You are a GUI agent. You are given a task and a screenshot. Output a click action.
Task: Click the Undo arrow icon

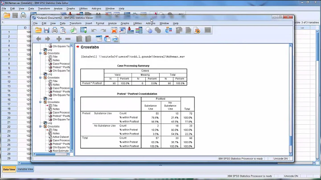(x=94, y=30)
